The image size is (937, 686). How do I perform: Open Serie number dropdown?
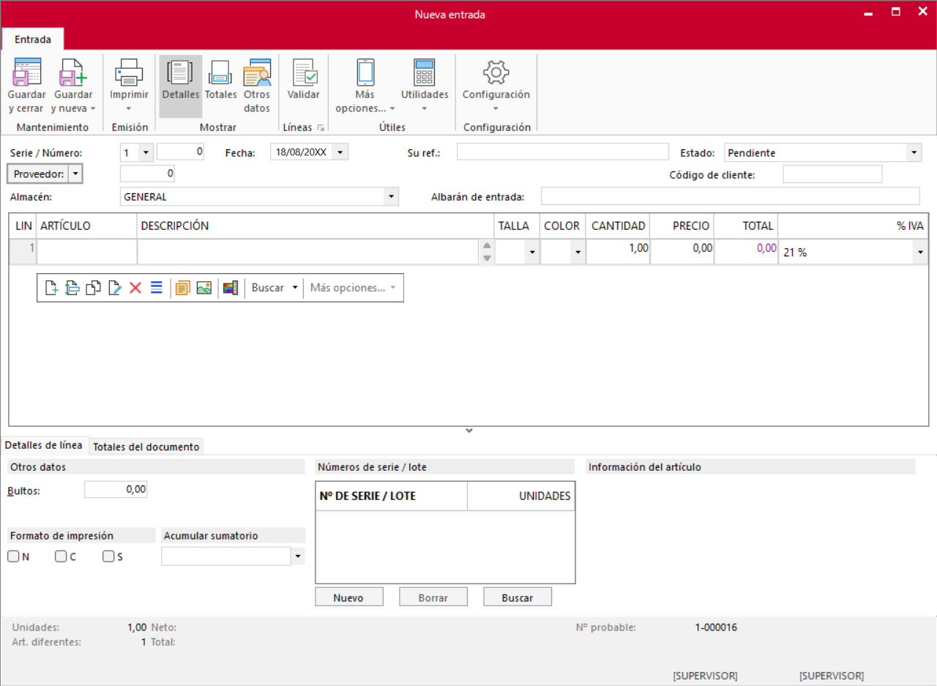click(x=146, y=152)
